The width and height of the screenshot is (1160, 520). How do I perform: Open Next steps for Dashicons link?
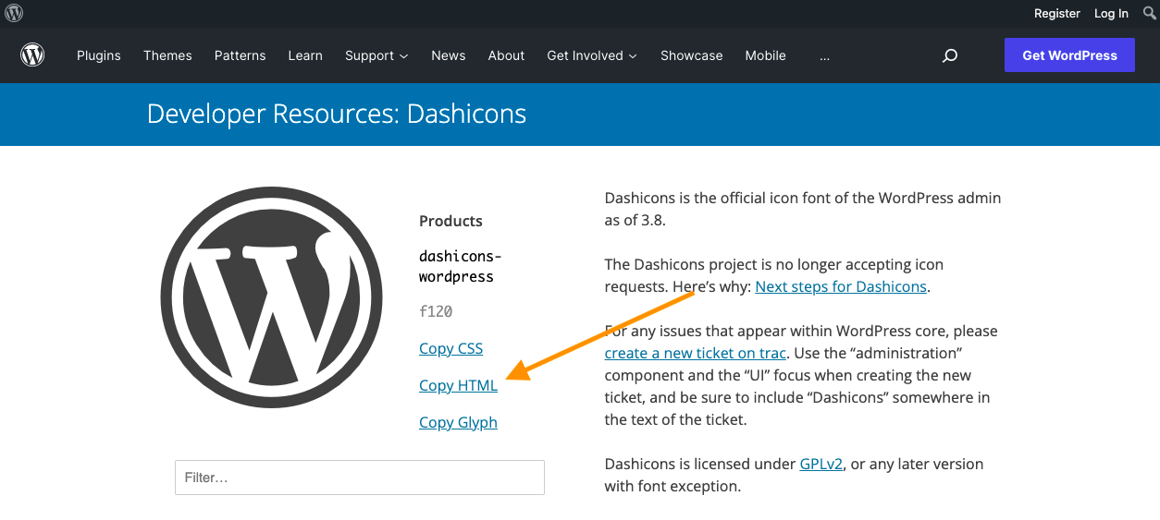point(841,286)
